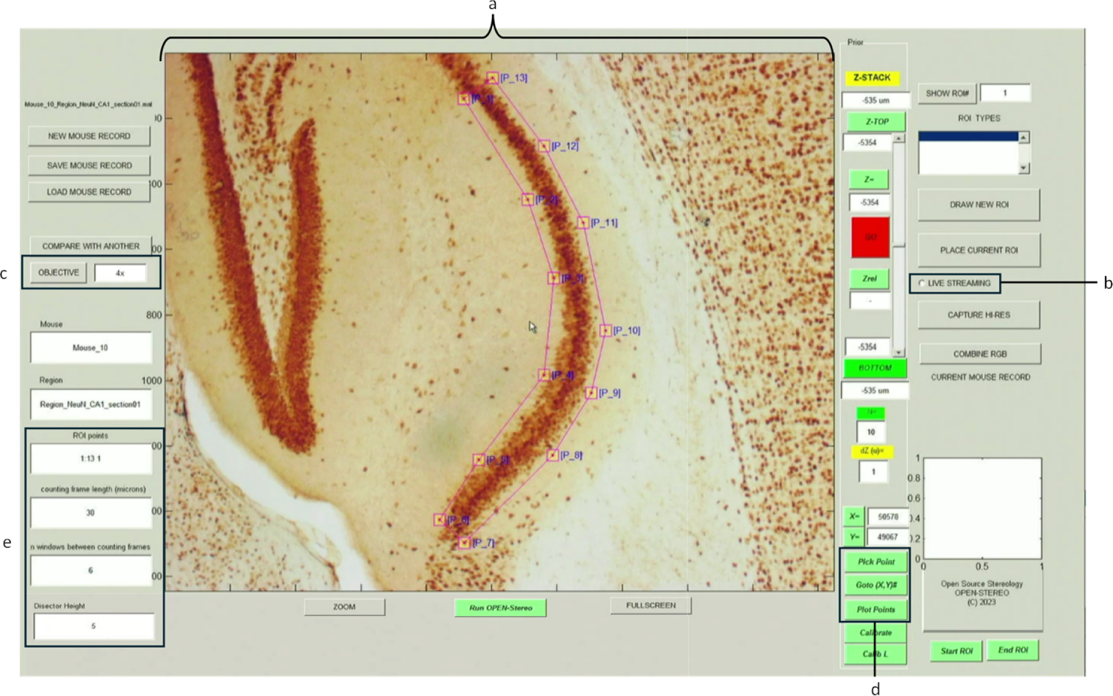1113x696 pixels.
Task: Load a mouse record
Action: click(89, 192)
